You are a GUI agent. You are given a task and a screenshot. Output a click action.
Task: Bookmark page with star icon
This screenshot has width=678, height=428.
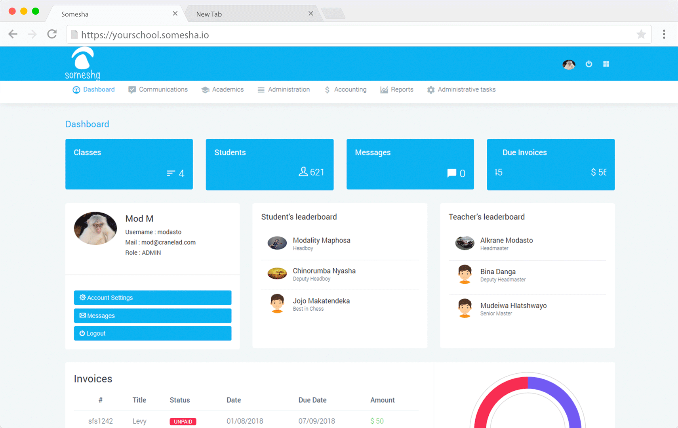(x=641, y=34)
